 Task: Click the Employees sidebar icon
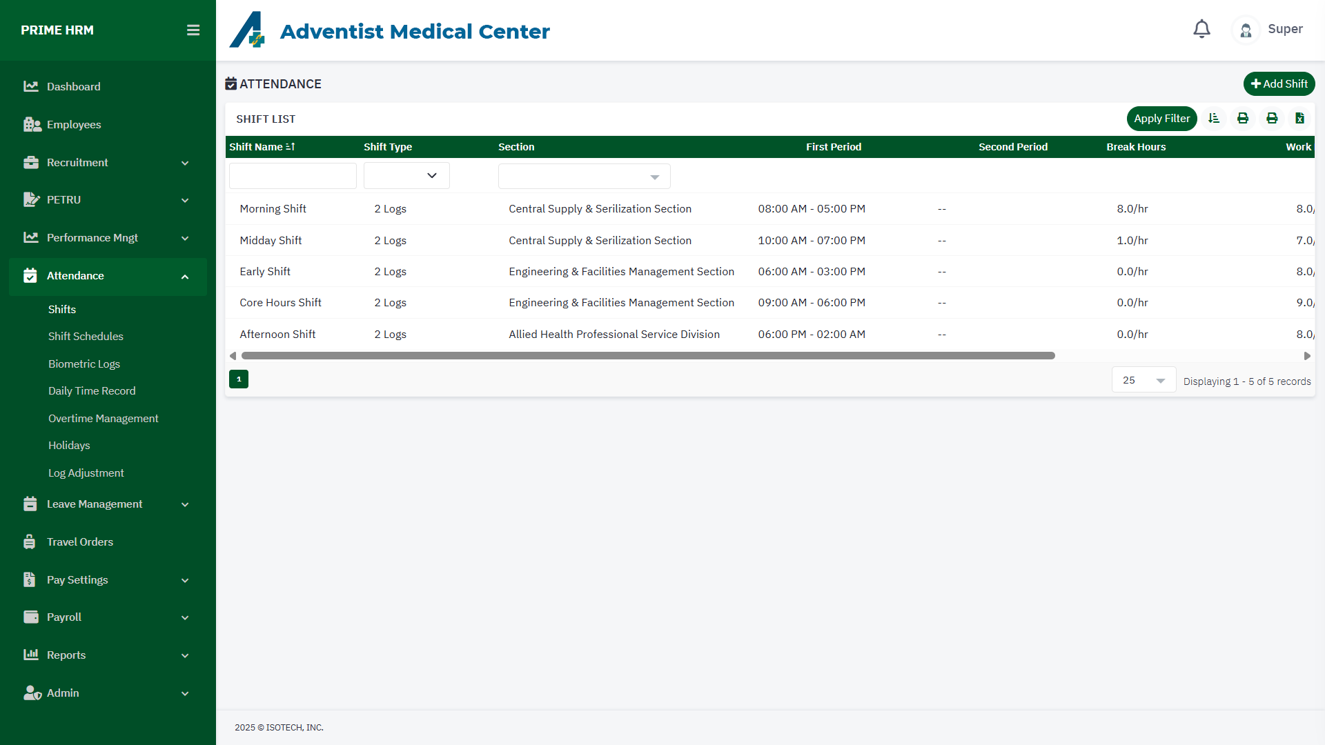tap(32, 124)
